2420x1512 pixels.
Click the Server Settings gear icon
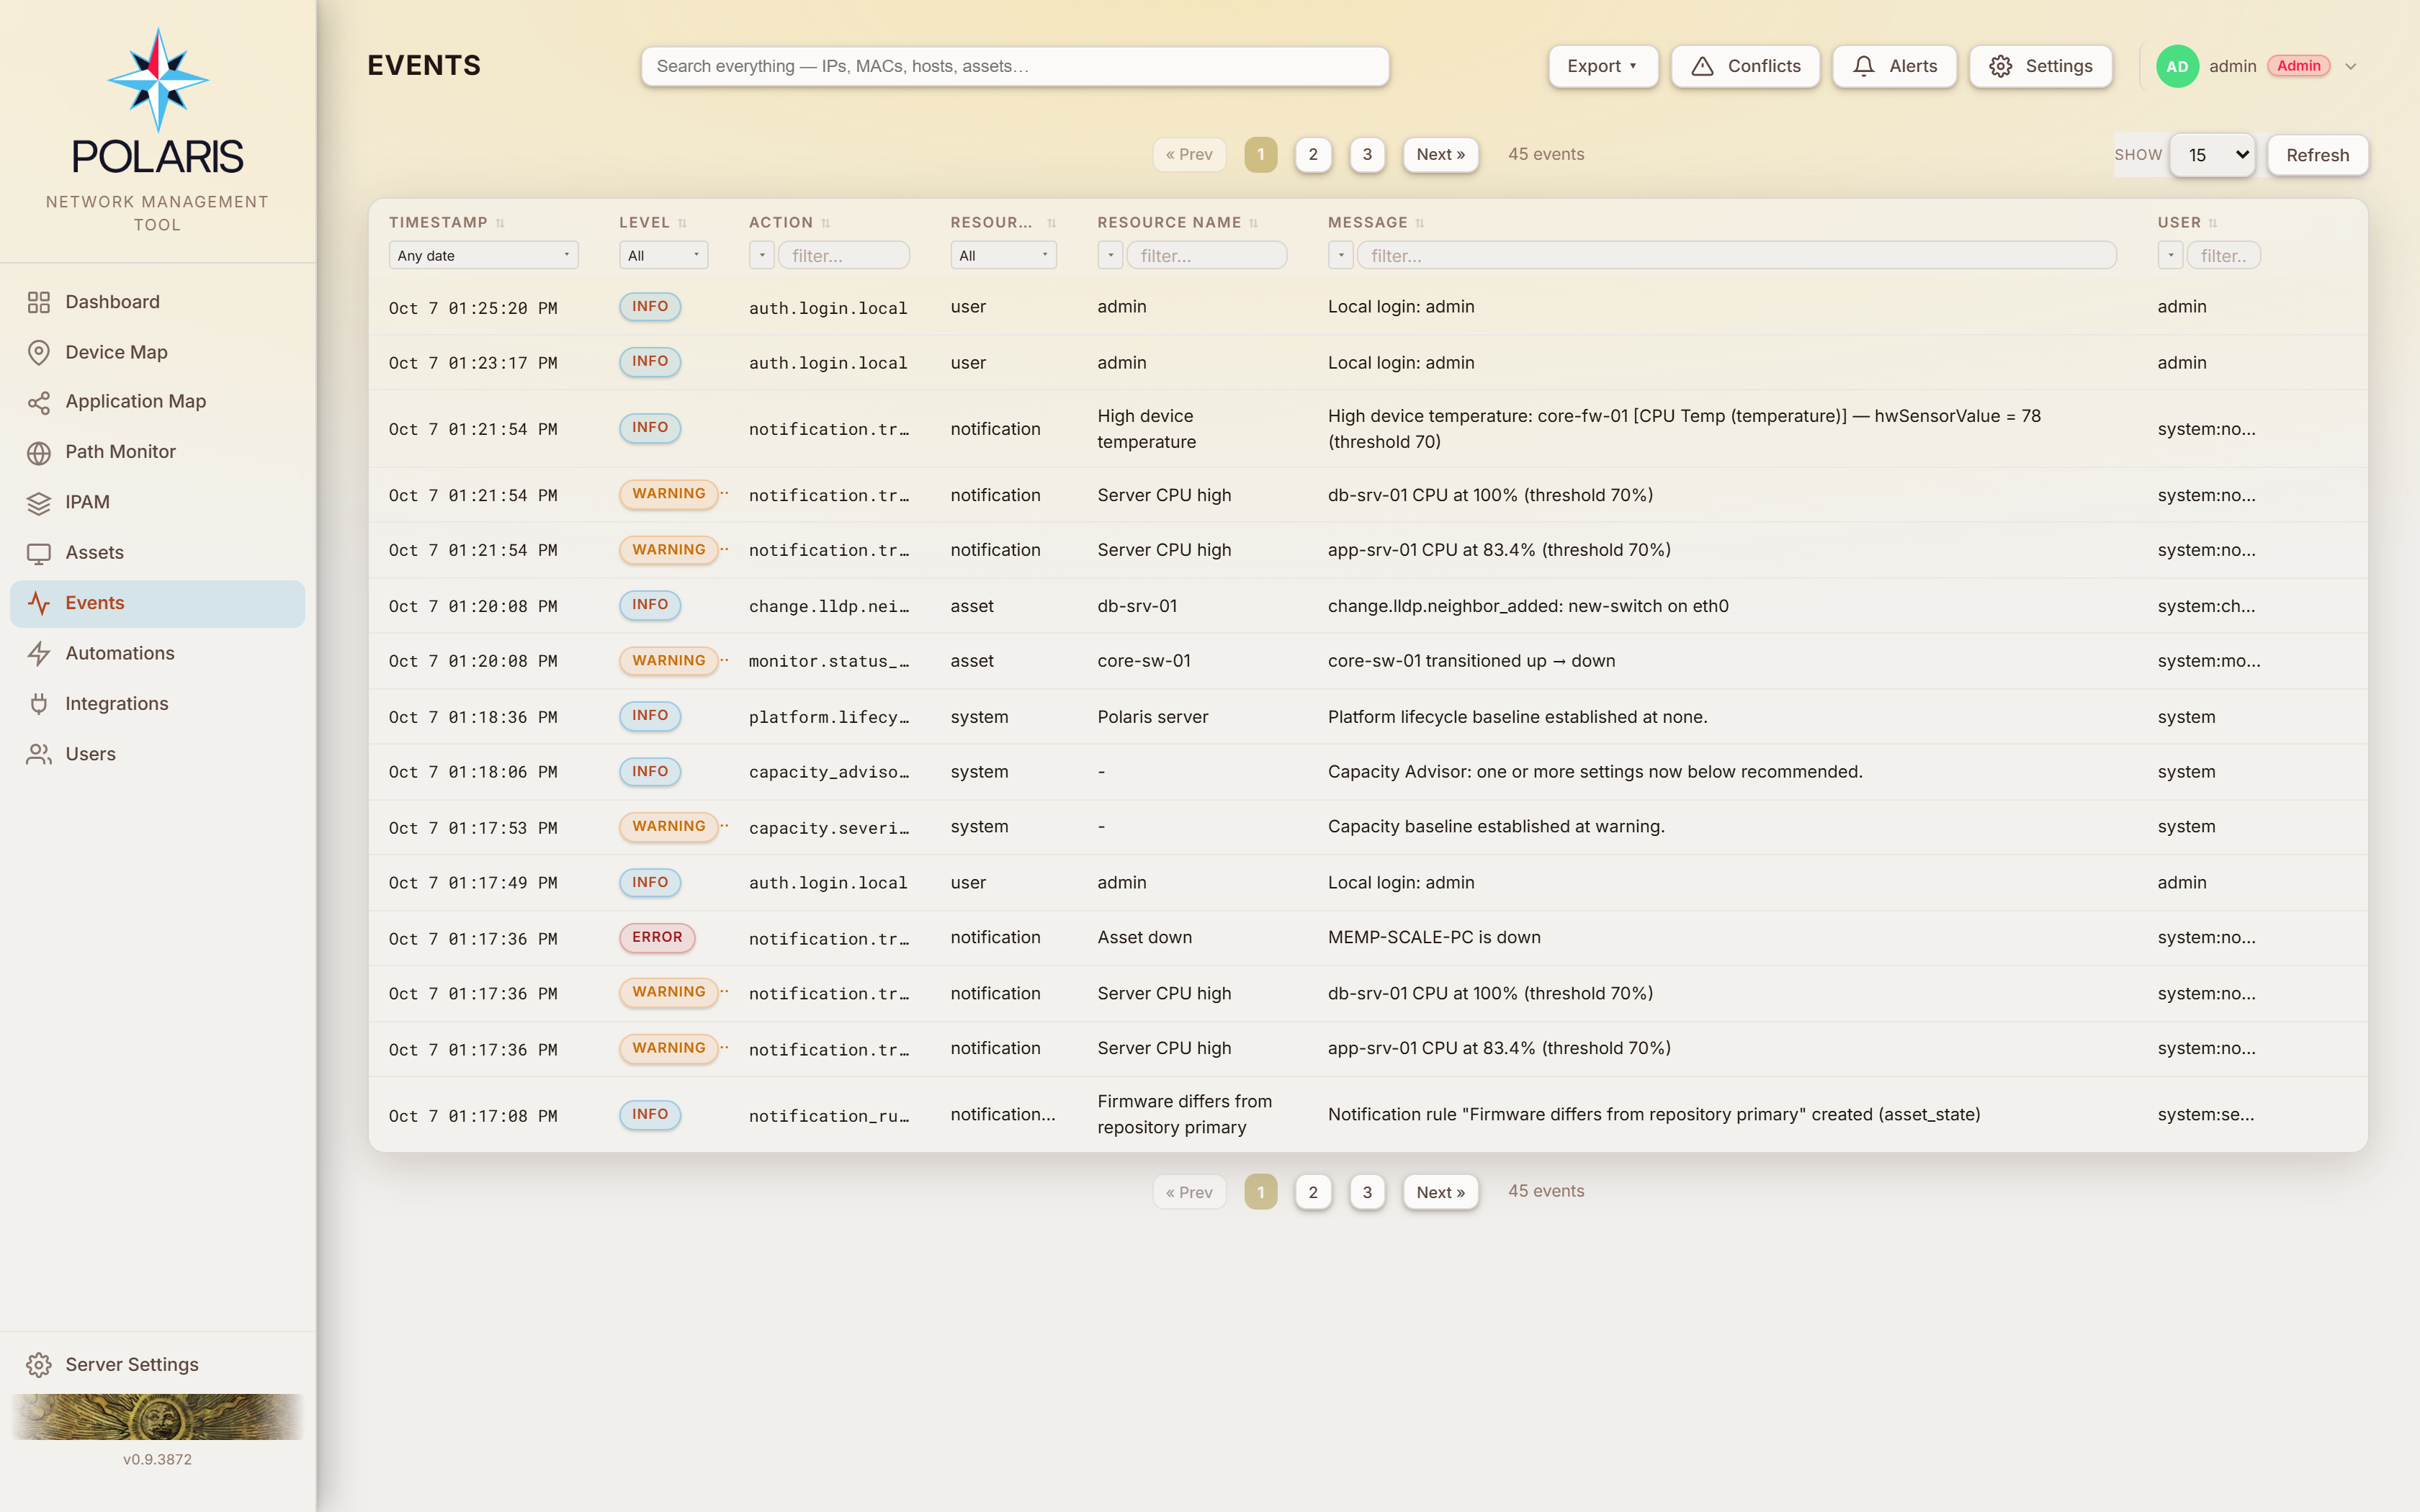point(39,1364)
